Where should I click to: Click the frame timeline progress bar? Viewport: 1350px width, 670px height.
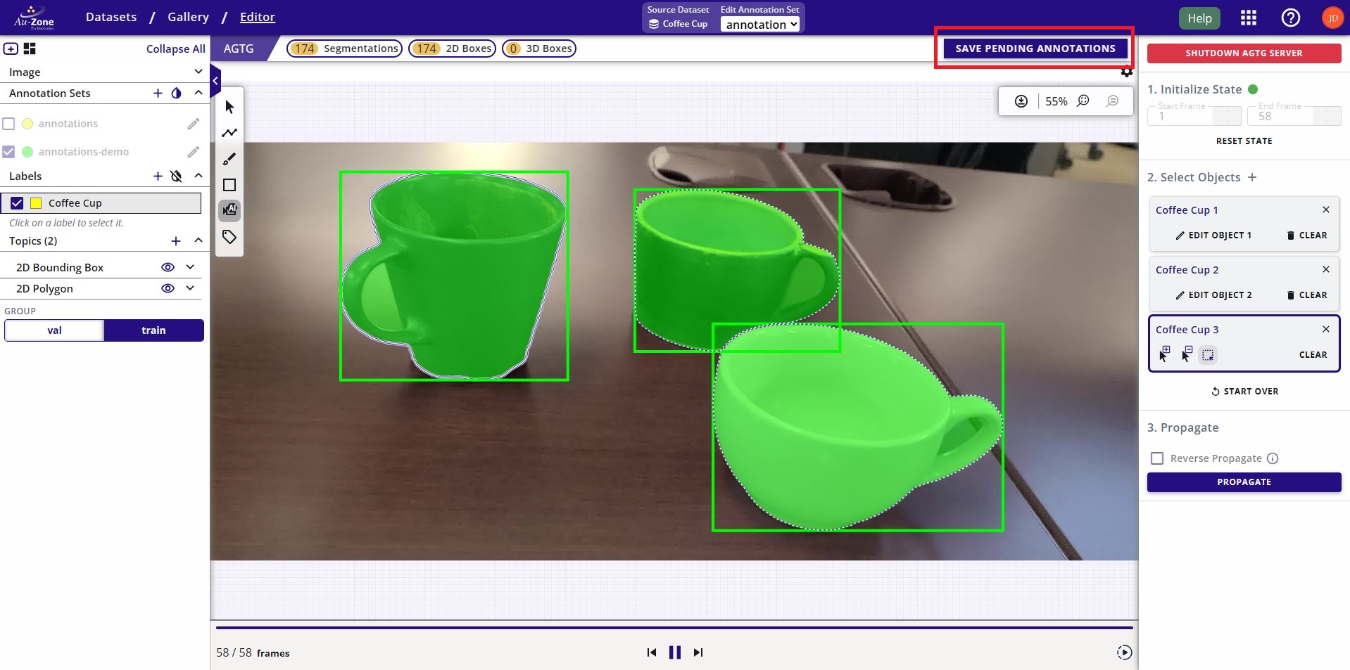(x=674, y=627)
